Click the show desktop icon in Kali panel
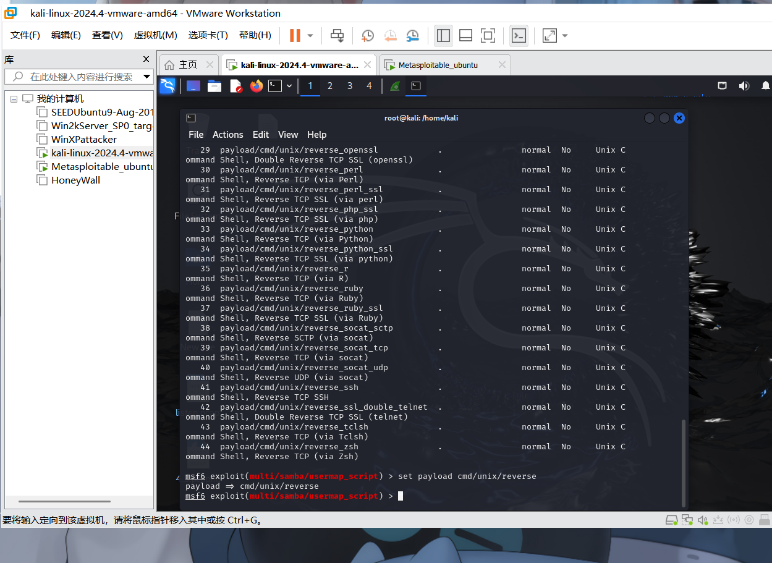Screen dimensions: 772x563 (x=193, y=86)
